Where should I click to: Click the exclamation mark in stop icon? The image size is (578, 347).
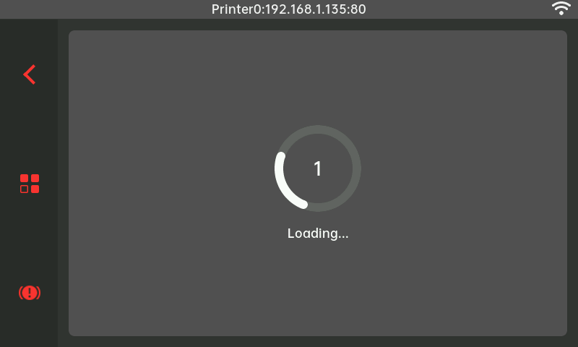point(30,293)
